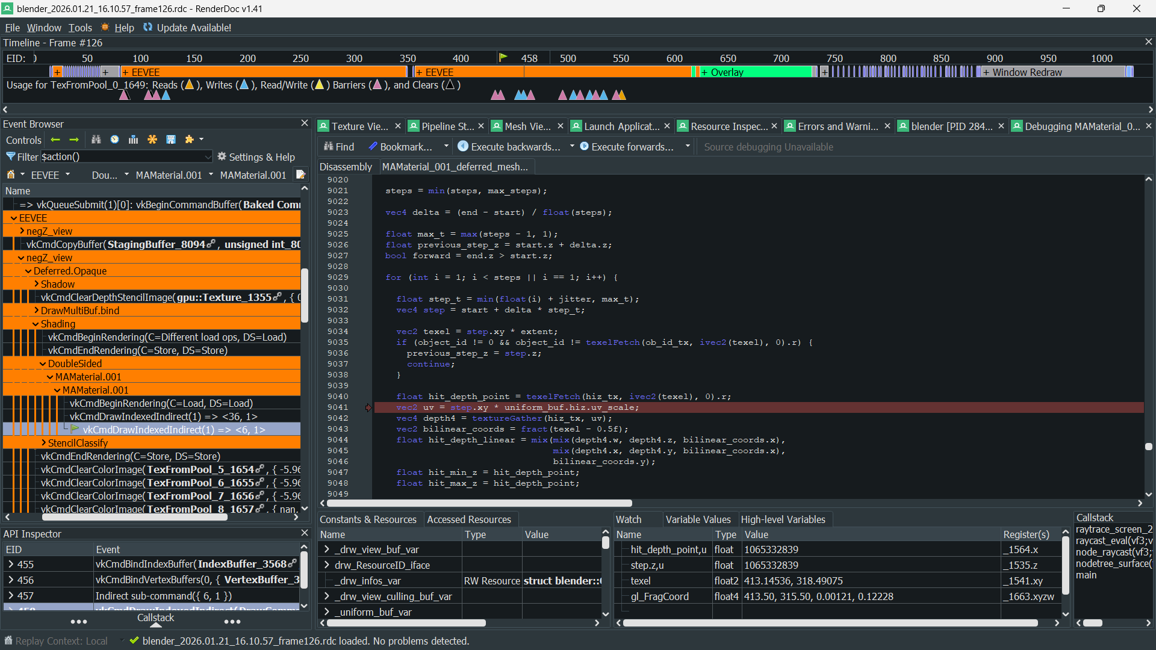
Task: Open the Execute backwards dropdown arrow
Action: point(571,146)
